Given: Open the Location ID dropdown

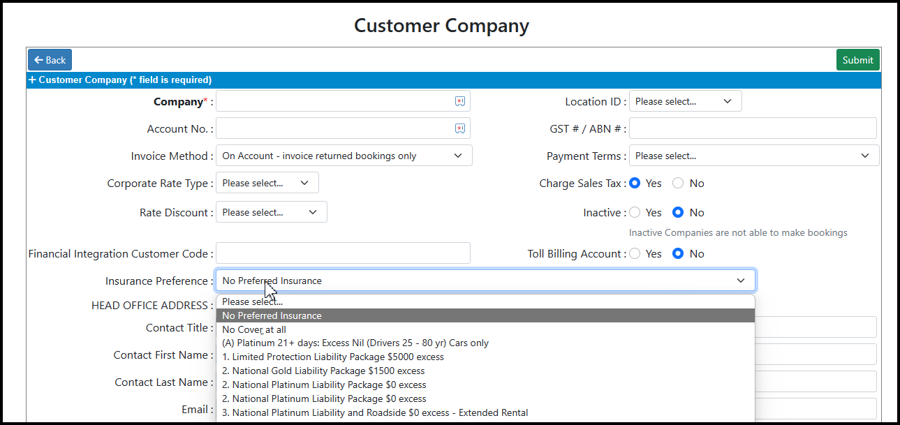Looking at the screenshot, I should (684, 101).
